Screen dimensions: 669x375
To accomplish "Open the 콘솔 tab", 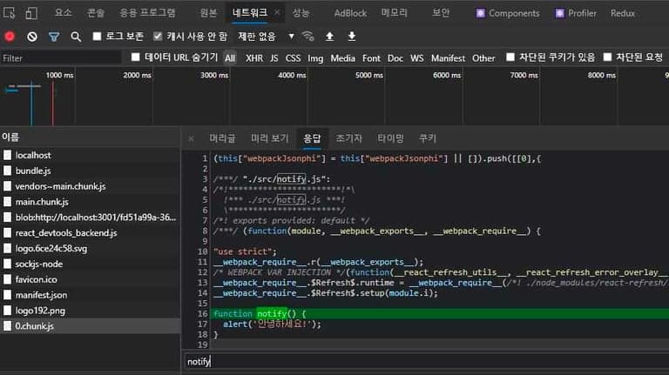I will tap(96, 13).
